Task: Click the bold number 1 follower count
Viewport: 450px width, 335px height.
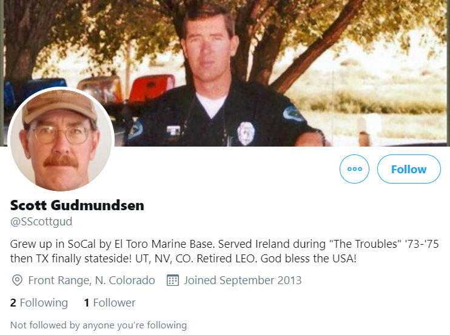Action: (x=87, y=303)
